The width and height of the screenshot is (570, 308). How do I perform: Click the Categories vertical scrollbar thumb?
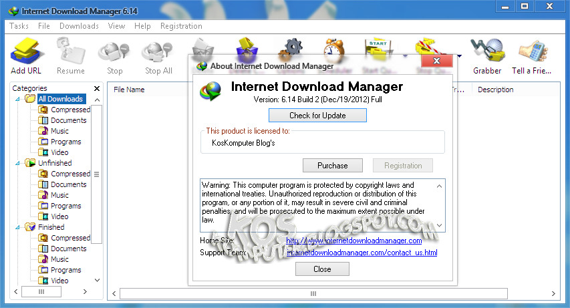tap(96, 174)
